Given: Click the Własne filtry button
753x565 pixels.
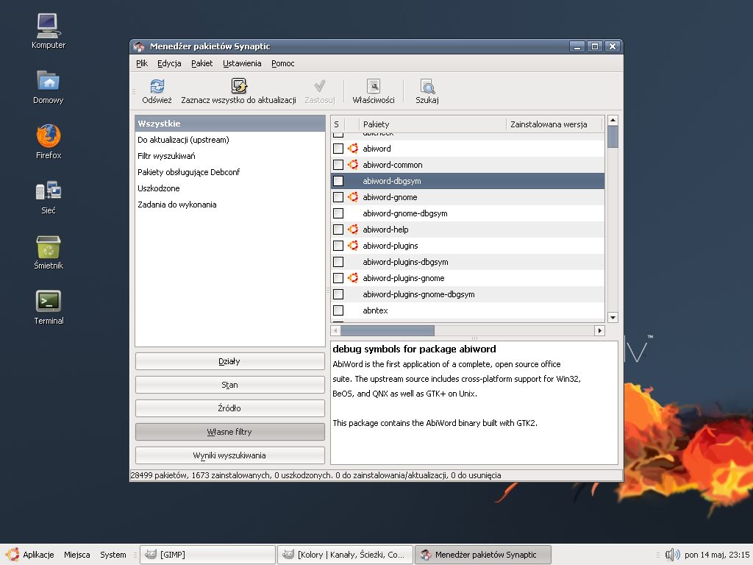Looking at the screenshot, I should pos(229,432).
